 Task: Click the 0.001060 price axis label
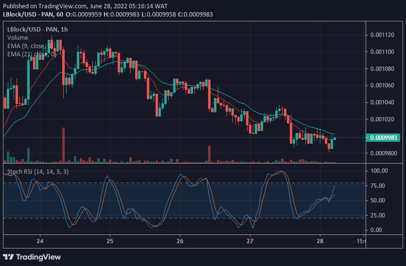point(382,85)
